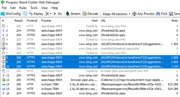The width and height of the screenshot is (180, 97).
Task: Click 'Tunnel to' host in session 1
Action: [x=91, y=26]
